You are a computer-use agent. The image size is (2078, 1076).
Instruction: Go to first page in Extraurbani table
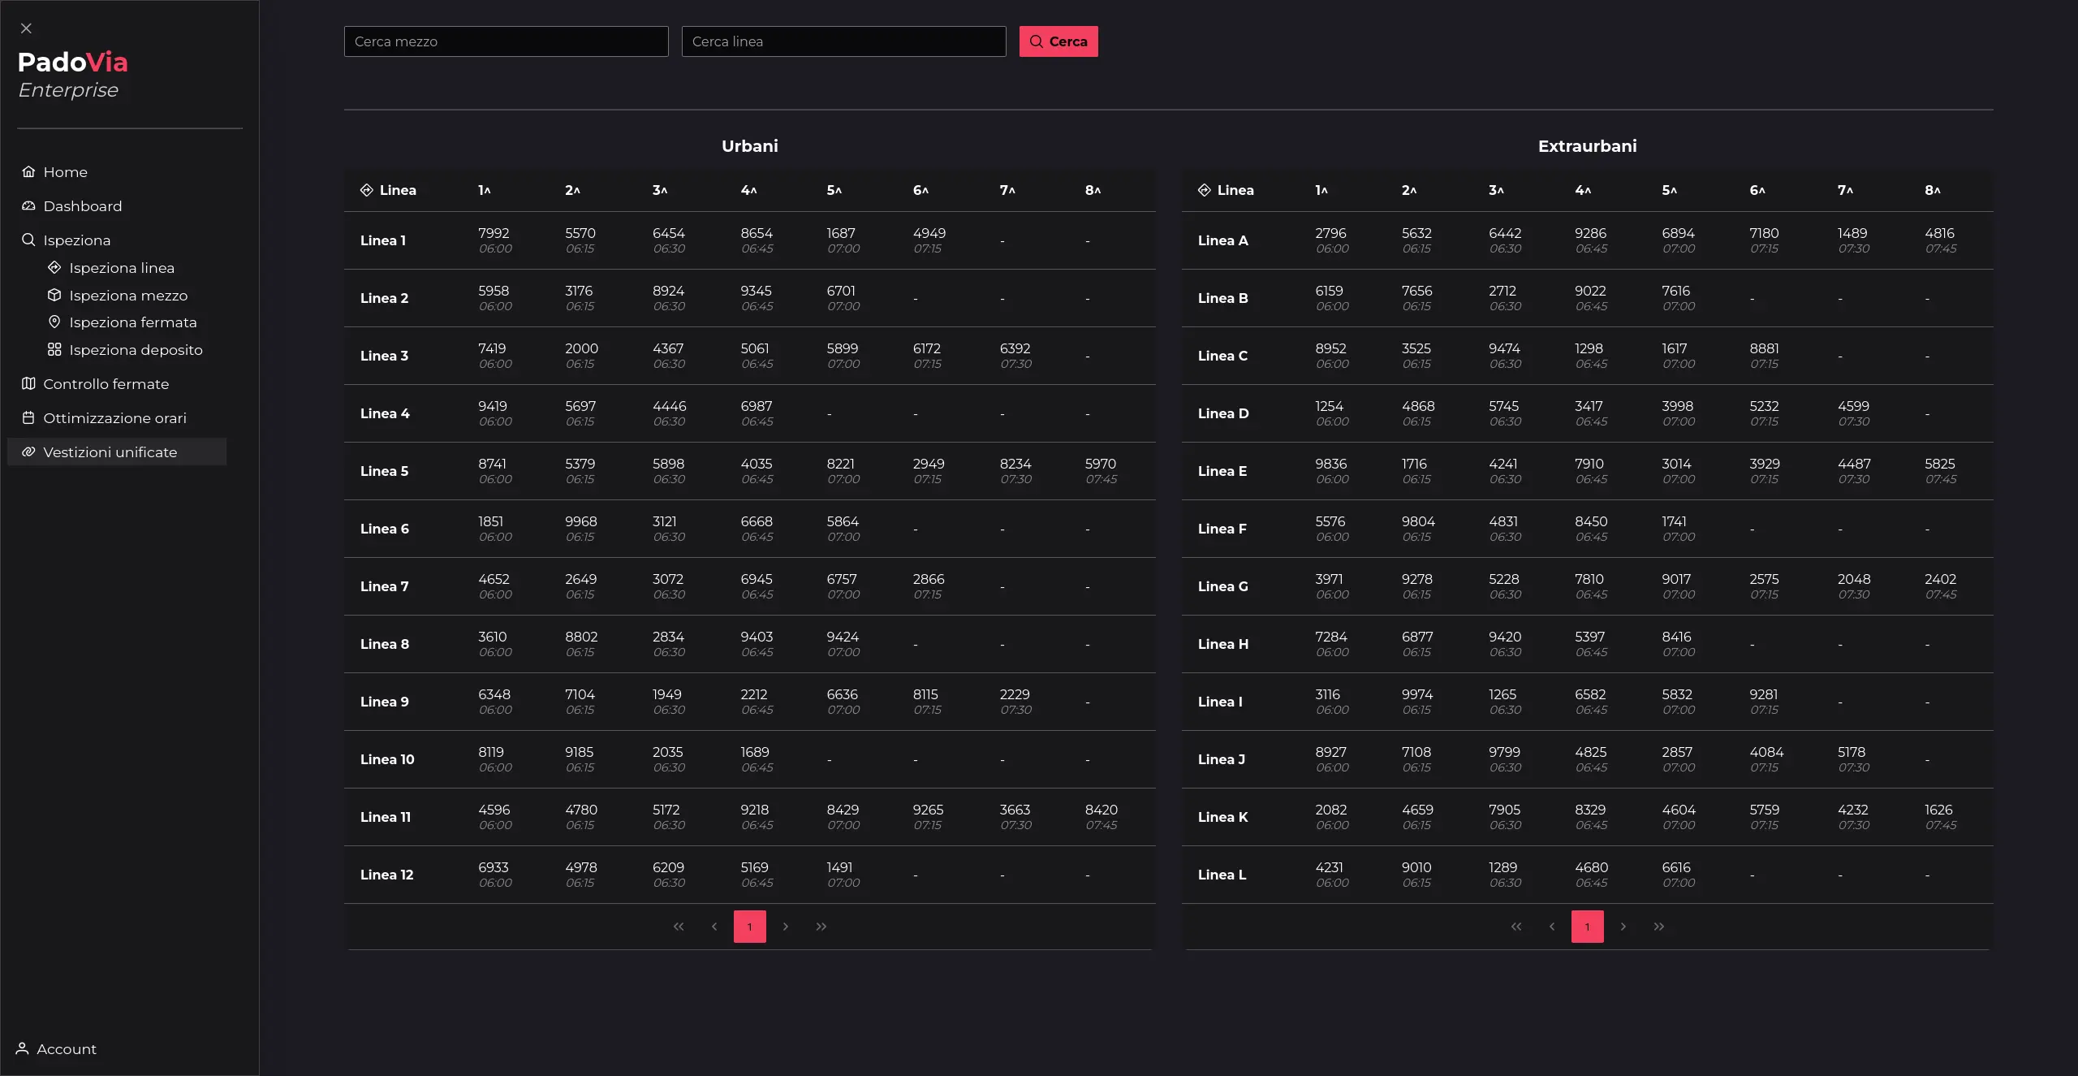(1516, 927)
